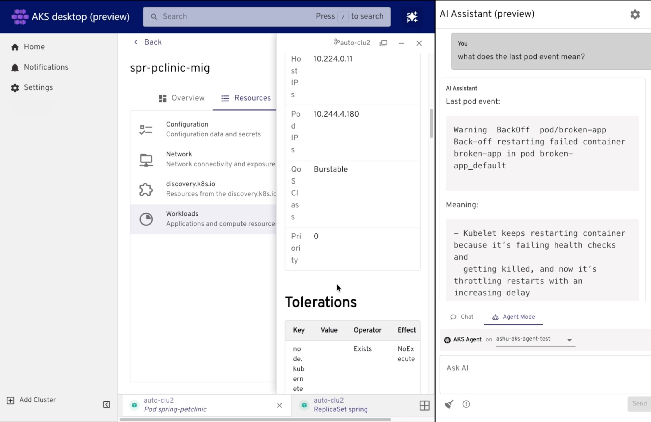This screenshot has height=422, width=651.
Task: Pop out the details panel window
Action: pyautogui.click(x=383, y=43)
